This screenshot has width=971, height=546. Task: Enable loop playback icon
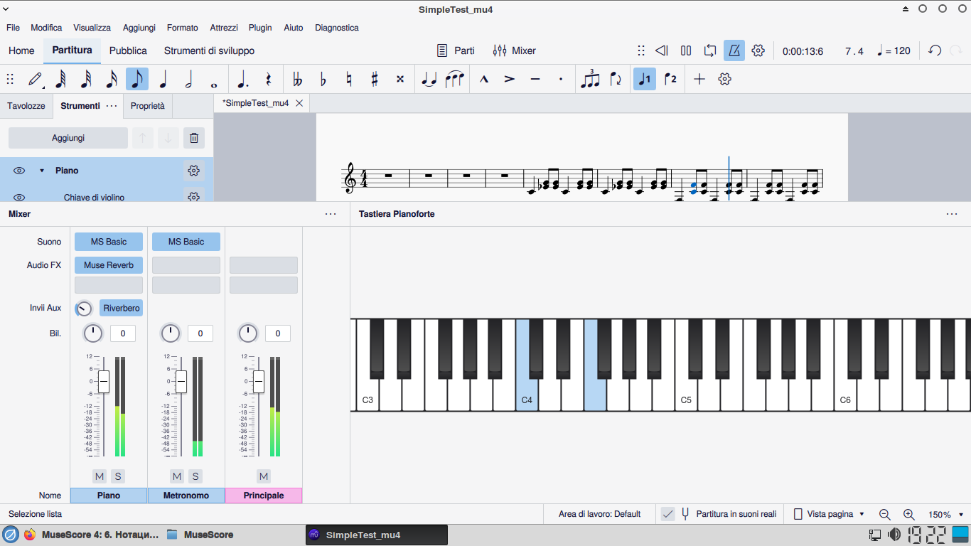[x=710, y=50]
